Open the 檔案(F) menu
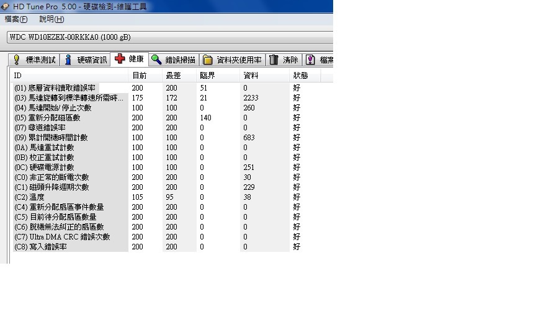The image size is (536, 335). coord(16,19)
